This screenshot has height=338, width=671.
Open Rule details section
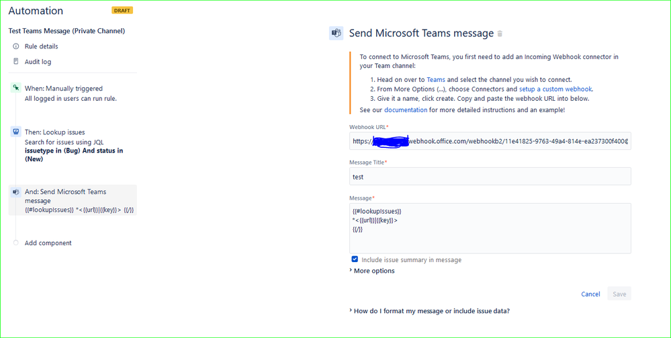[42, 46]
